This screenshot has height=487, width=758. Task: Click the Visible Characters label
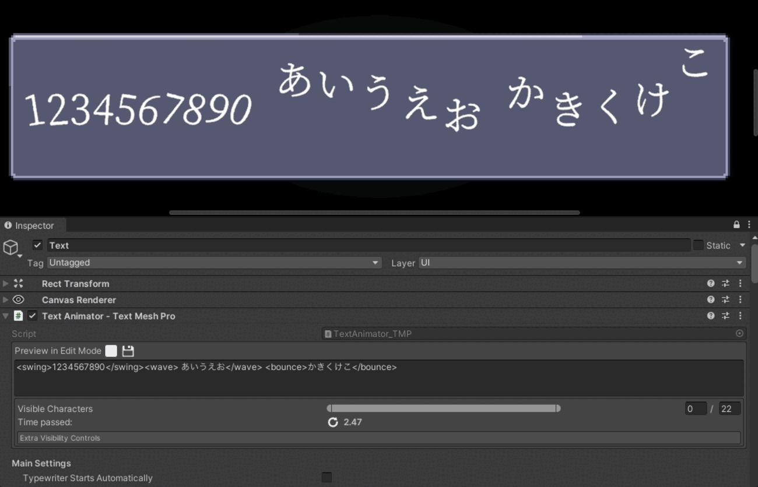[x=55, y=409]
